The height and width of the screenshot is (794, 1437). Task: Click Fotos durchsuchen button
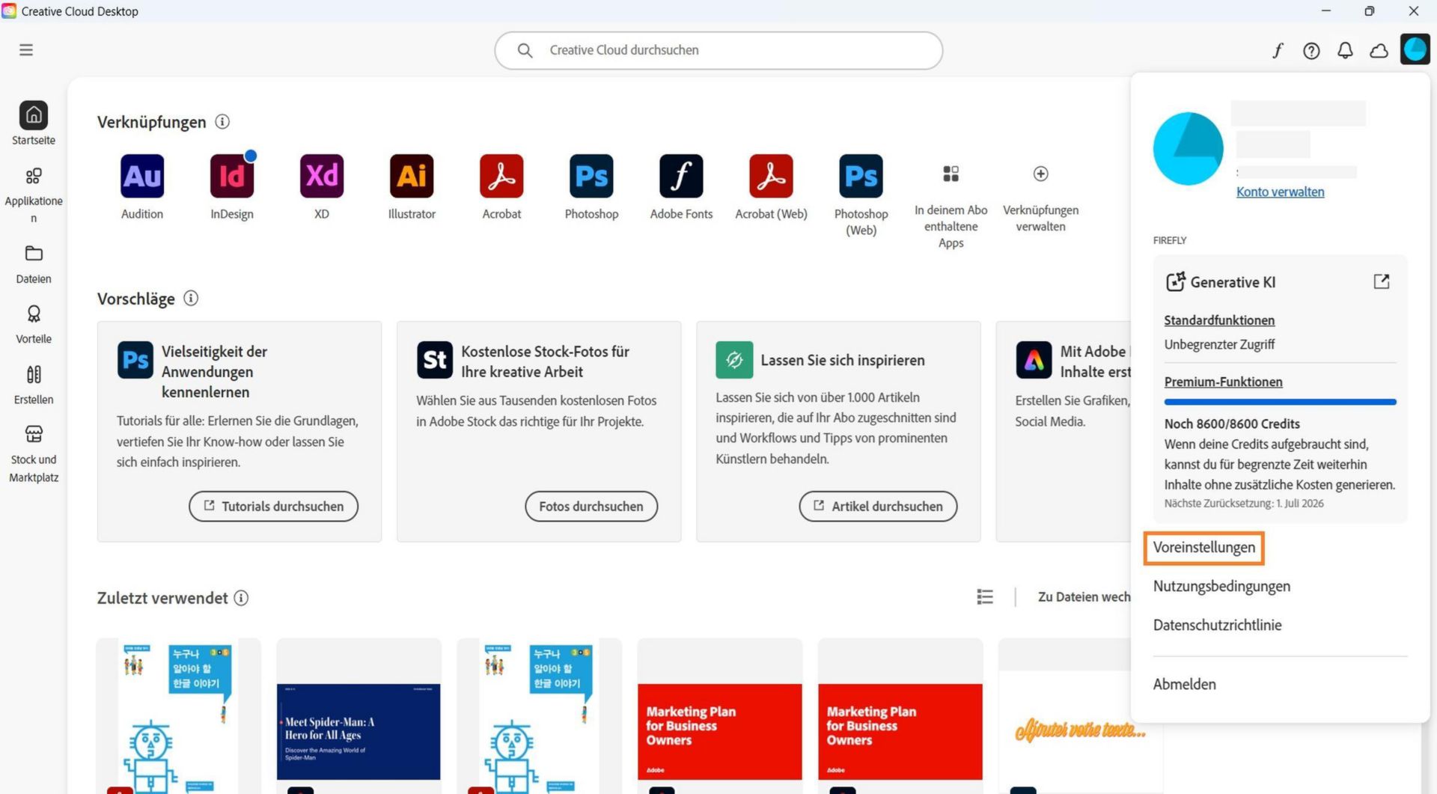[x=591, y=506]
